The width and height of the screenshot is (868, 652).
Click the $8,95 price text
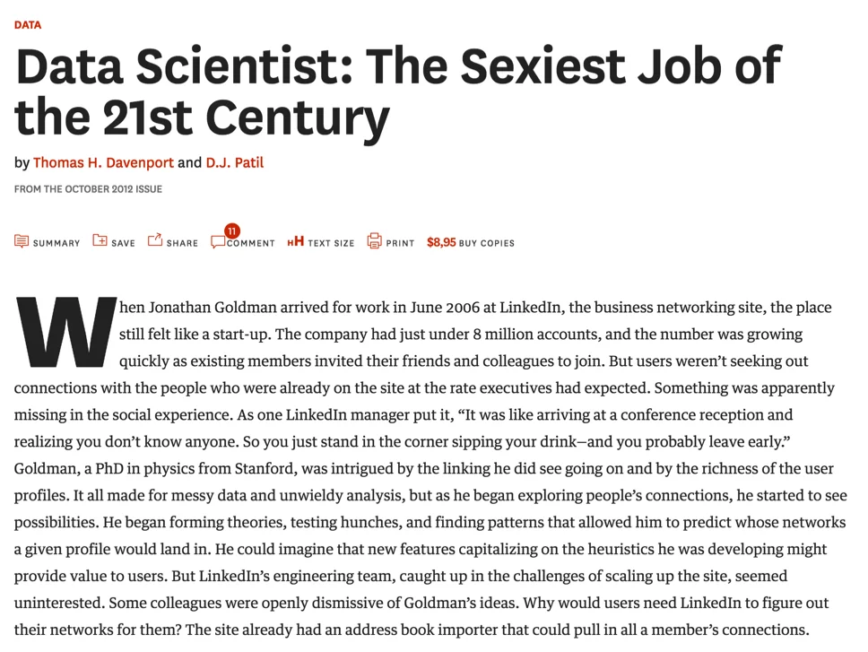pos(441,242)
